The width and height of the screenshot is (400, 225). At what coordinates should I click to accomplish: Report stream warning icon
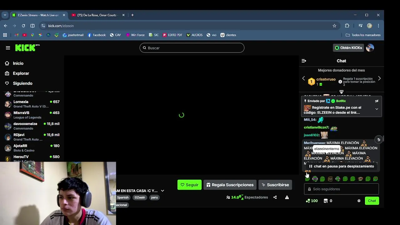287,197
